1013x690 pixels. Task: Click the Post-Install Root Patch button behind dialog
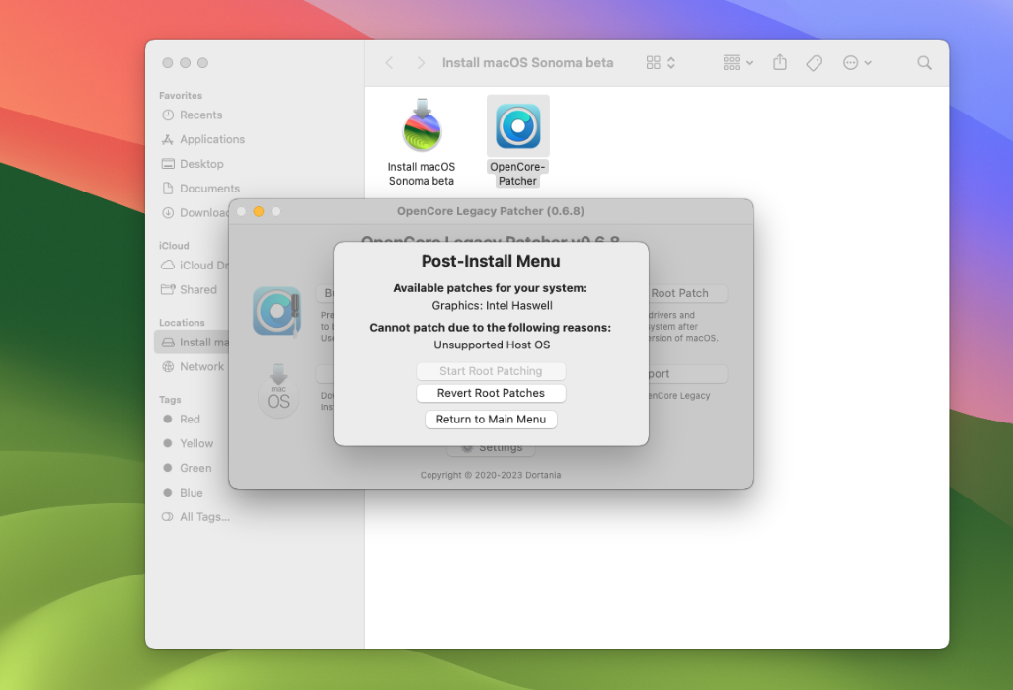[x=687, y=293]
